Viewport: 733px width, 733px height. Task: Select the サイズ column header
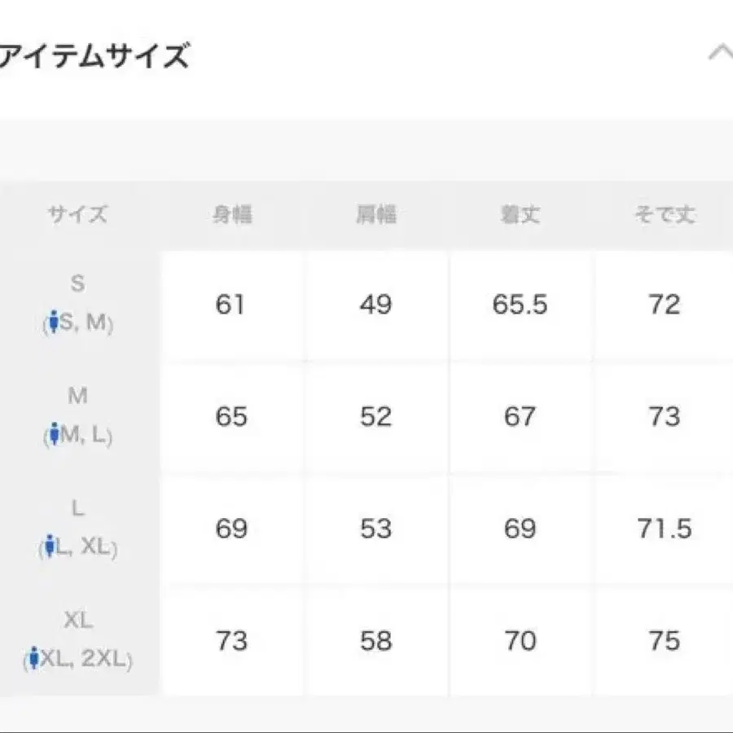[x=77, y=214]
